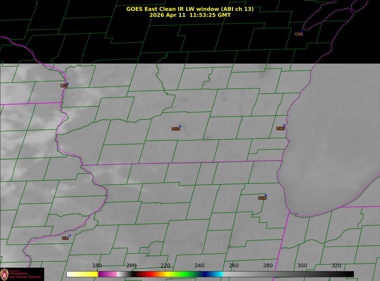380x281 pixels.
Task: Pick the red segment of the colorbar
Action: (149, 274)
